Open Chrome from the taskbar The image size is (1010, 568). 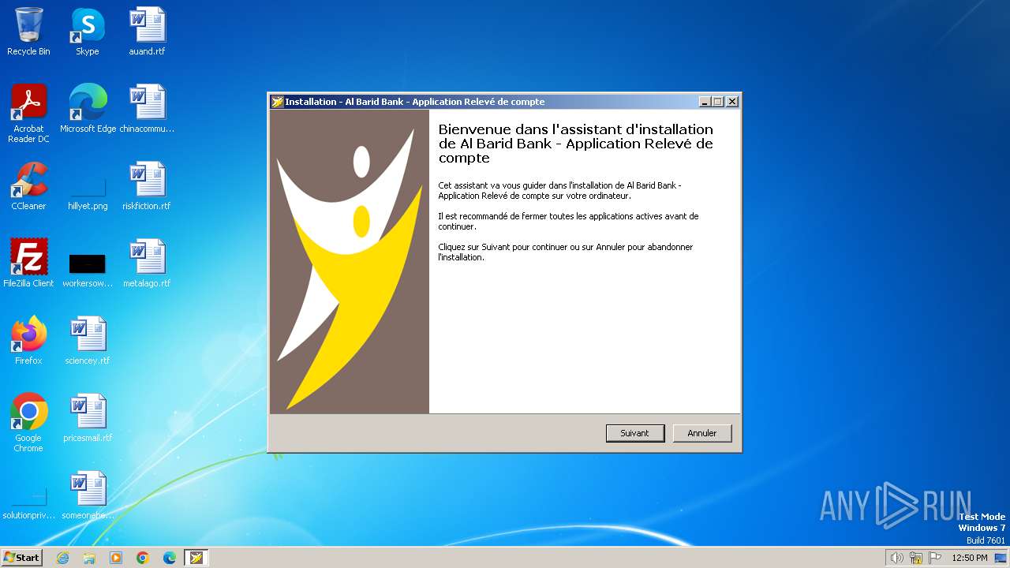[143, 558]
